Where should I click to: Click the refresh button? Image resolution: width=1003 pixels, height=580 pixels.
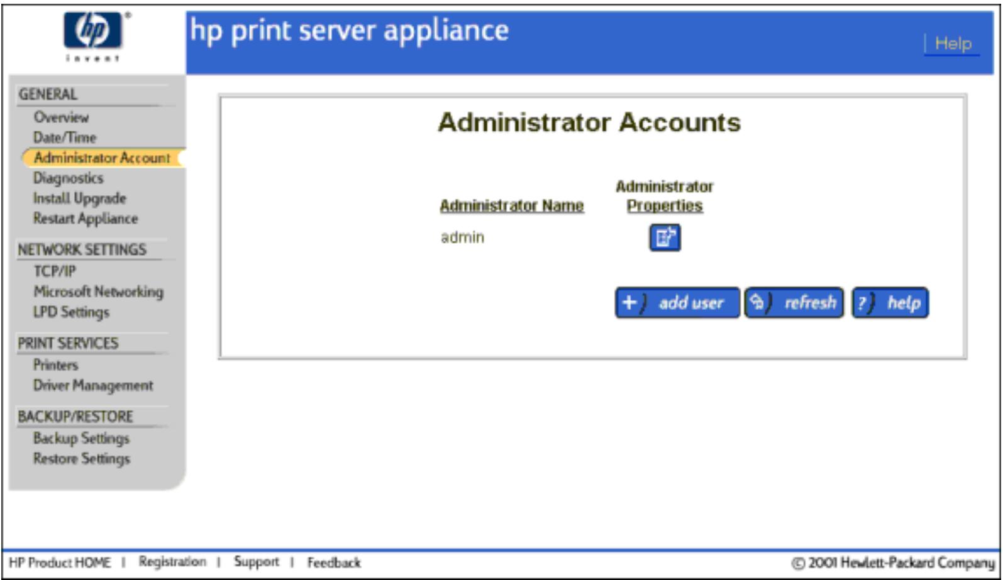click(x=794, y=303)
